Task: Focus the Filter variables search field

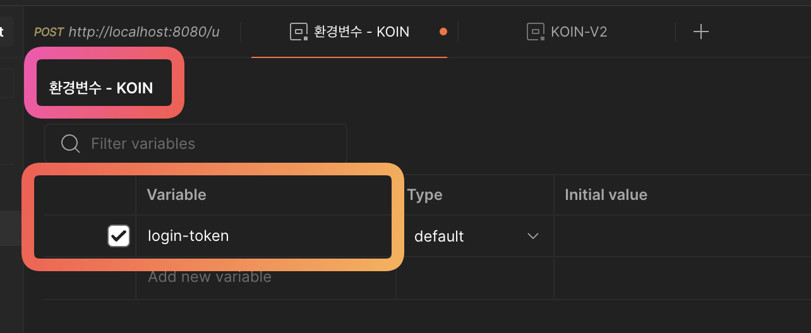Action: pyautogui.click(x=208, y=144)
